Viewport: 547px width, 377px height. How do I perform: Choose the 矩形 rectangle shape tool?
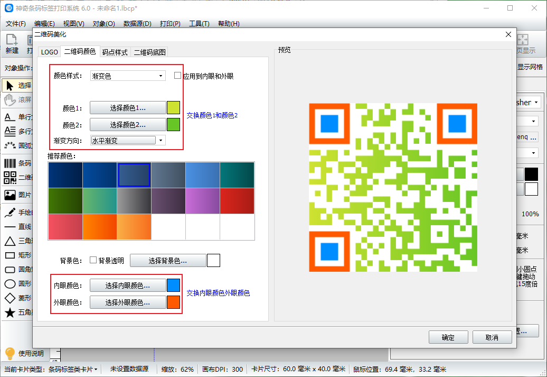pos(17,255)
